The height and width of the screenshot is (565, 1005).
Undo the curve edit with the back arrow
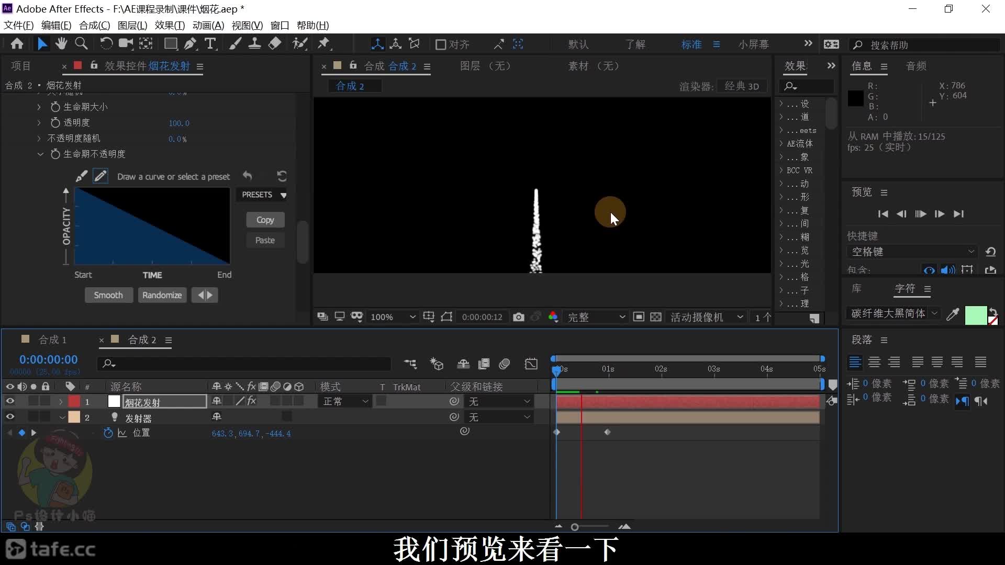(x=248, y=176)
